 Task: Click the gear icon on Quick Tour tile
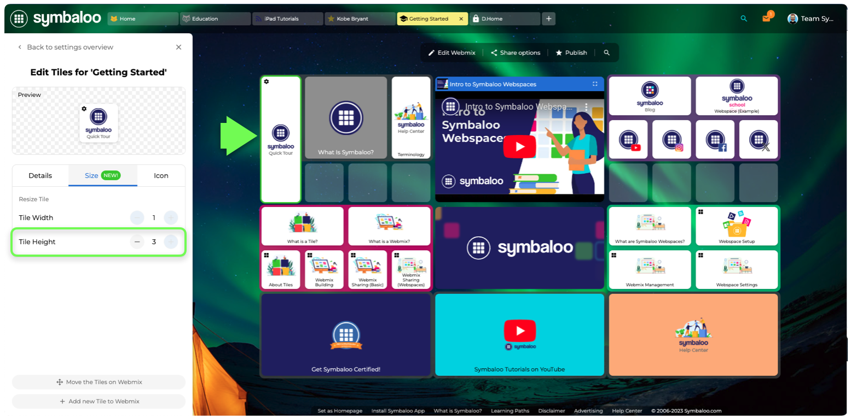pyautogui.click(x=267, y=81)
